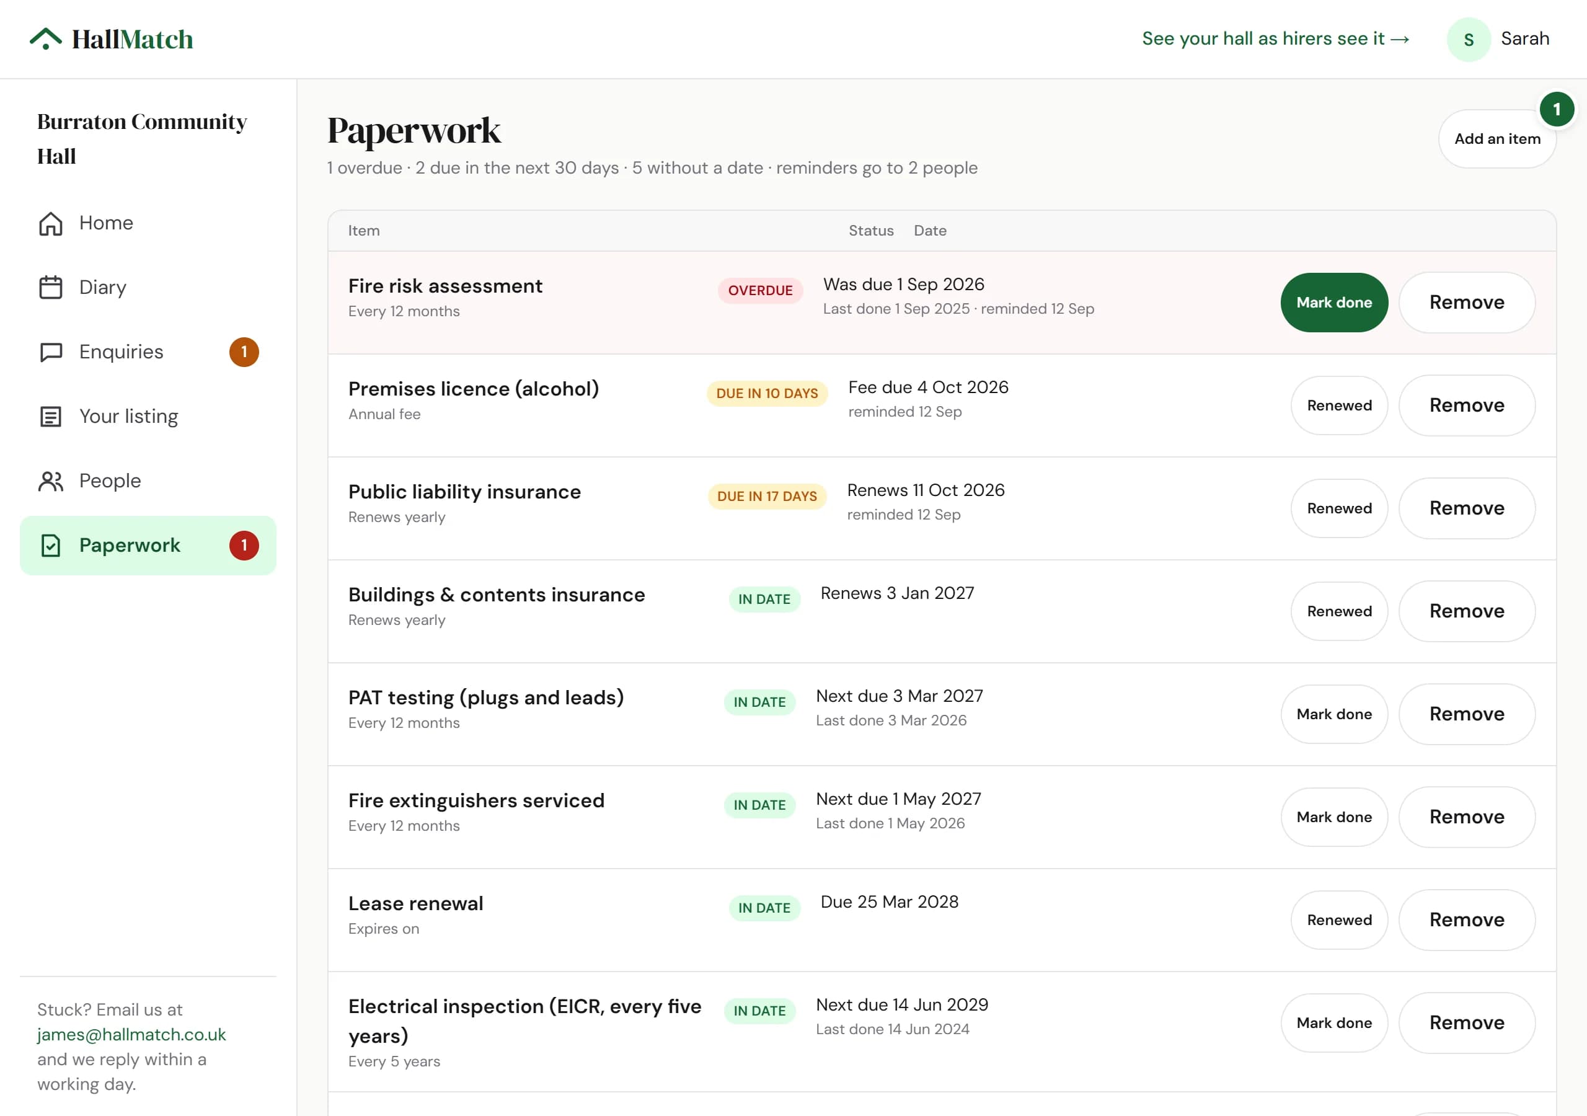Click the Buildings & contents insurance title
The image size is (1587, 1116).
(x=497, y=595)
